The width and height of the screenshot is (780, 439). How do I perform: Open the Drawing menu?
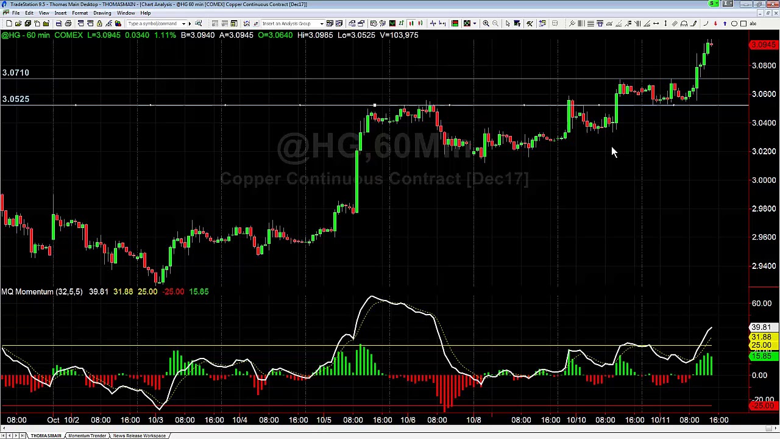point(102,13)
